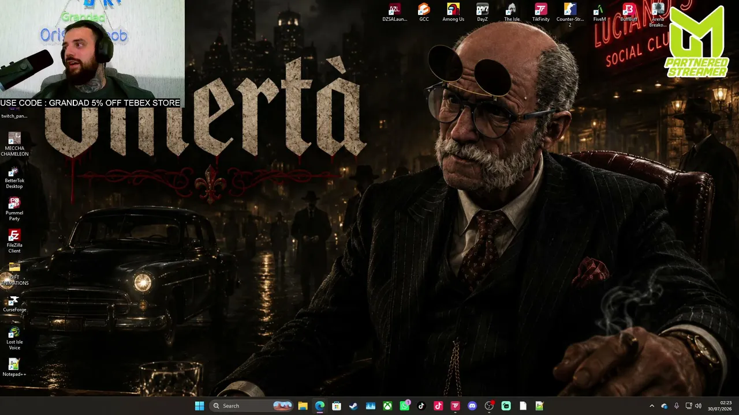Open the DayZ desktop shortcut
Image resolution: width=739 pixels, height=415 pixels.
[x=482, y=13]
